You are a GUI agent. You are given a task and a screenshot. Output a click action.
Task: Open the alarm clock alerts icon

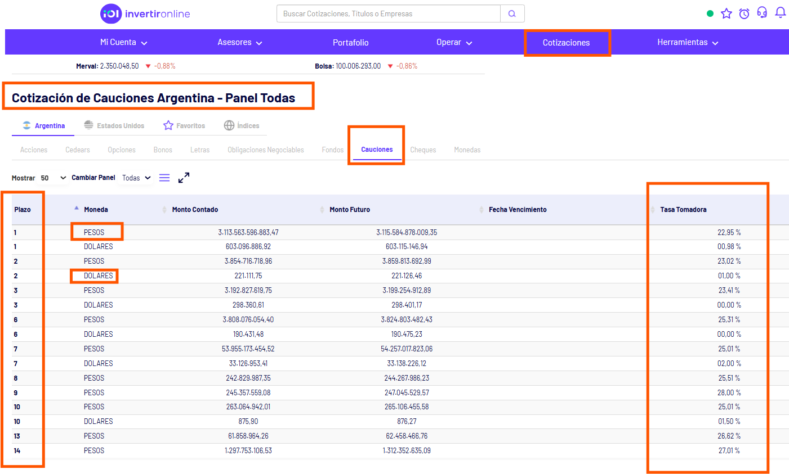744,13
